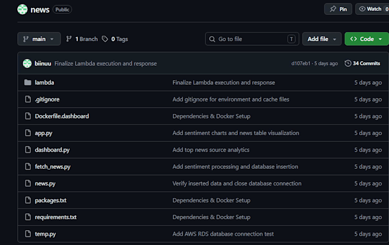389x245 pixels.
Task: Click the branch icon beside 1 Branch
Action: [69, 39]
